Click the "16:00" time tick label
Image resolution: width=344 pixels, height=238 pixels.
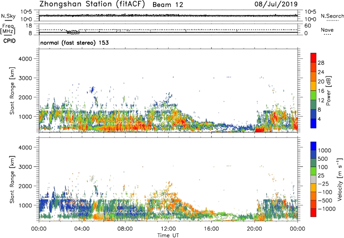pos(211,229)
